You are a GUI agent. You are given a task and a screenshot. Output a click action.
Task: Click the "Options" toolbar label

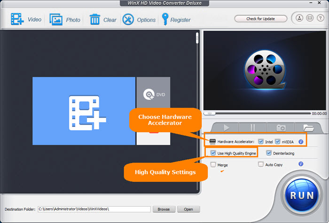point(146,20)
